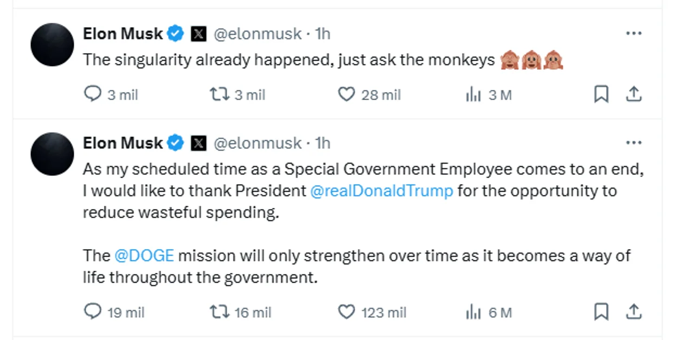Screen dimensions: 694x340
Task: Click the X affiliation badge on first tweet
Action: (x=199, y=34)
